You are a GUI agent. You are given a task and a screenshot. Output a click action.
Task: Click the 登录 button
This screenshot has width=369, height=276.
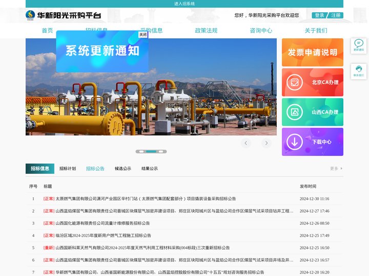[319, 15]
